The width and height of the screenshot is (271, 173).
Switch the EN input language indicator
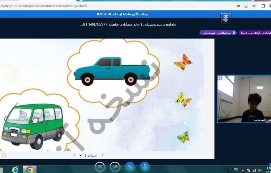click(236, 169)
